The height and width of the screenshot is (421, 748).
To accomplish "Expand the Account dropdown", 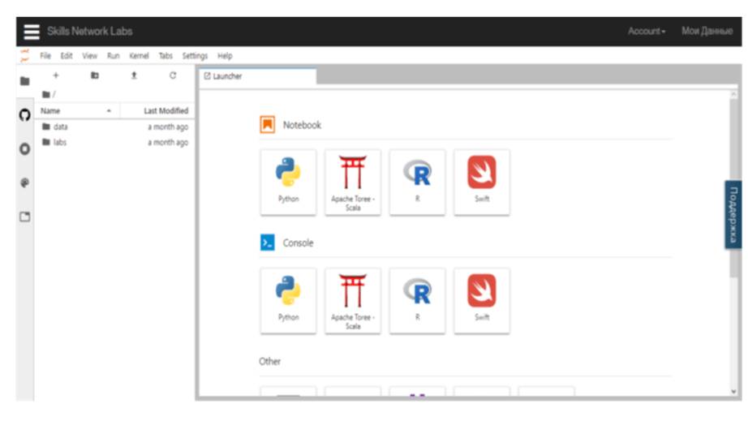I will [646, 31].
